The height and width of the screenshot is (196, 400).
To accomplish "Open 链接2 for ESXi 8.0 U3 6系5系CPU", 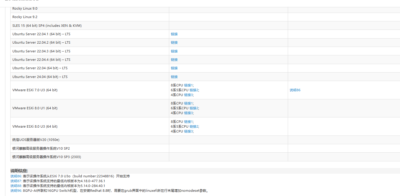I will click(x=194, y=126).
